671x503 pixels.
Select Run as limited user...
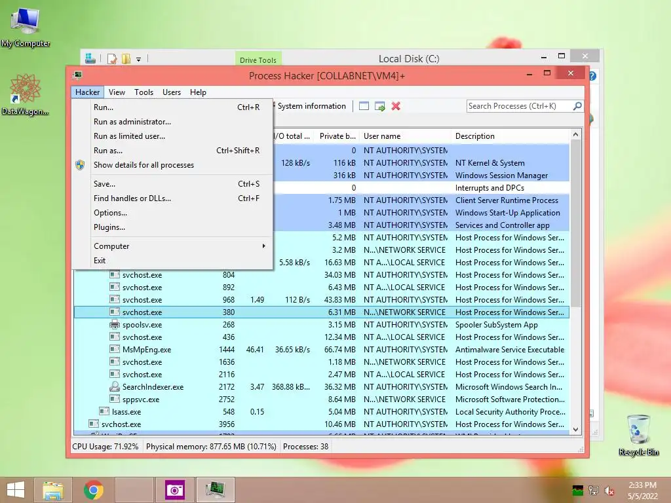click(x=172, y=136)
